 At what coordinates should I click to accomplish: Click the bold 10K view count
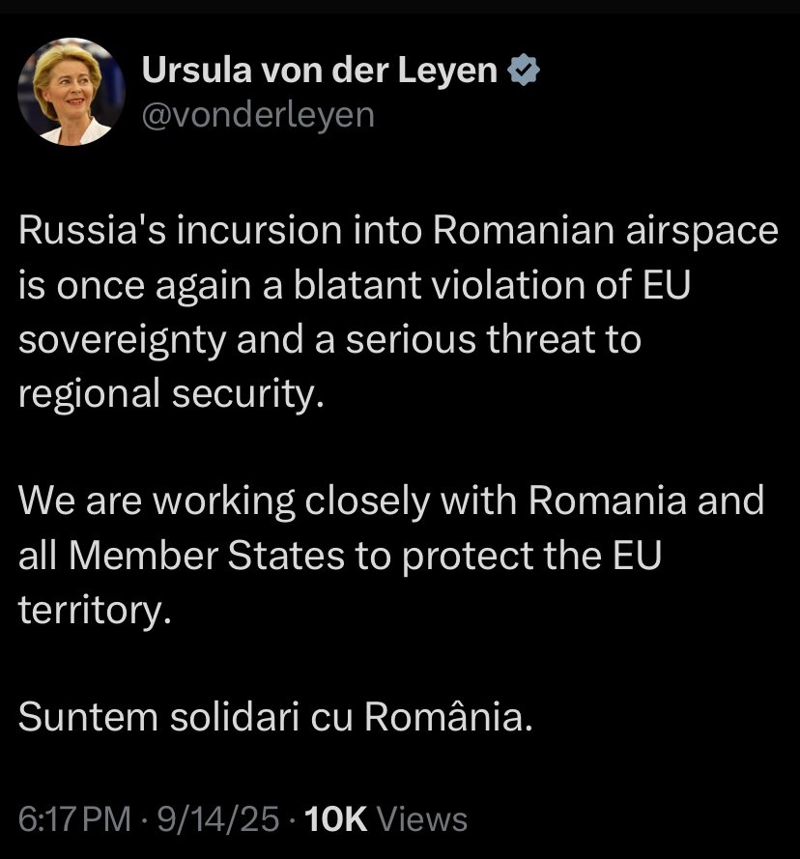click(x=335, y=819)
